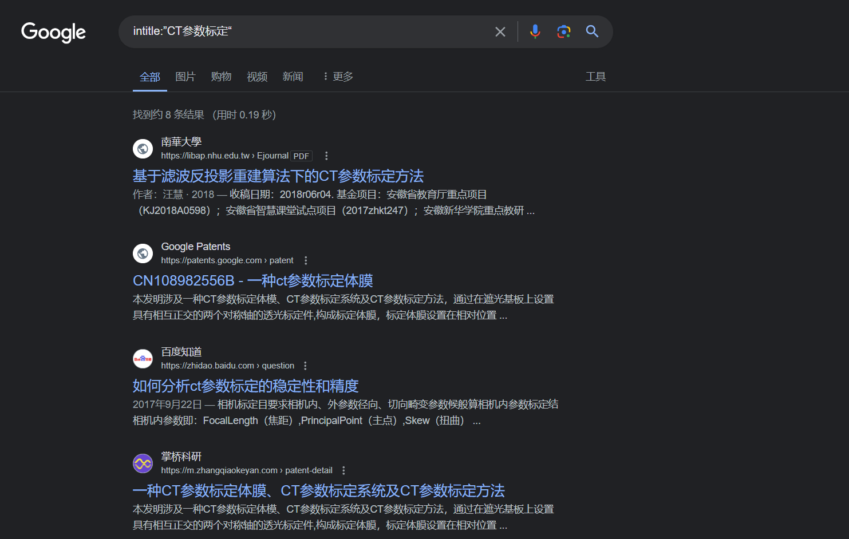The height and width of the screenshot is (539, 849).
Task: Open result CN108982556B - 一种ct参数标定体膜
Action: tap(253, 280)
